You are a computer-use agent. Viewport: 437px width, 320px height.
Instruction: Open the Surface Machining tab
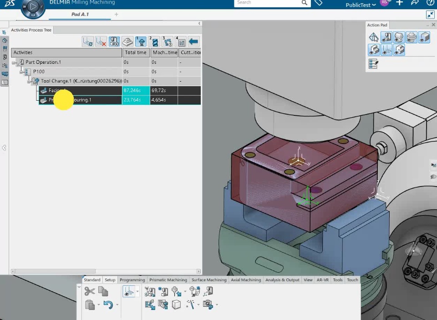pyautogui.click(x=209, y=280)
